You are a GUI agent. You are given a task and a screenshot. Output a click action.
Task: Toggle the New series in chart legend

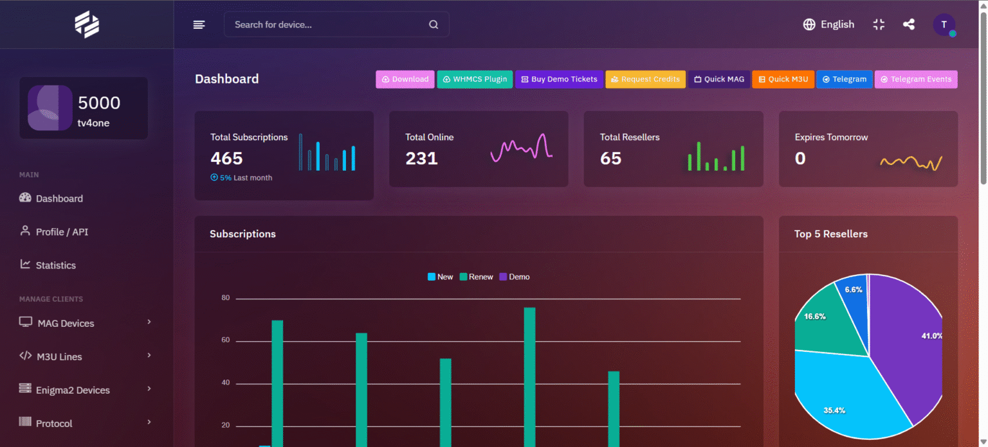441,277
